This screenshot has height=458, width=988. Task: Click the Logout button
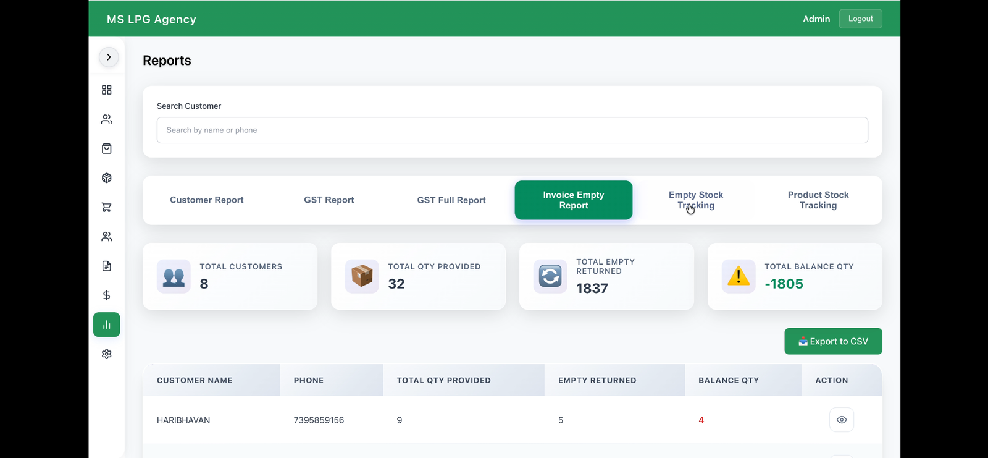(x=860, y=19)
